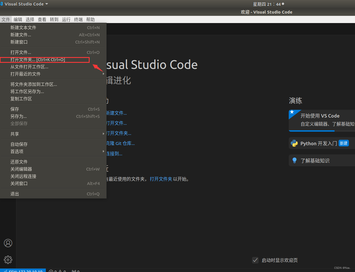Click the SSH remote indicator in the status bar
355x272 pixels.
click(23, 271)
